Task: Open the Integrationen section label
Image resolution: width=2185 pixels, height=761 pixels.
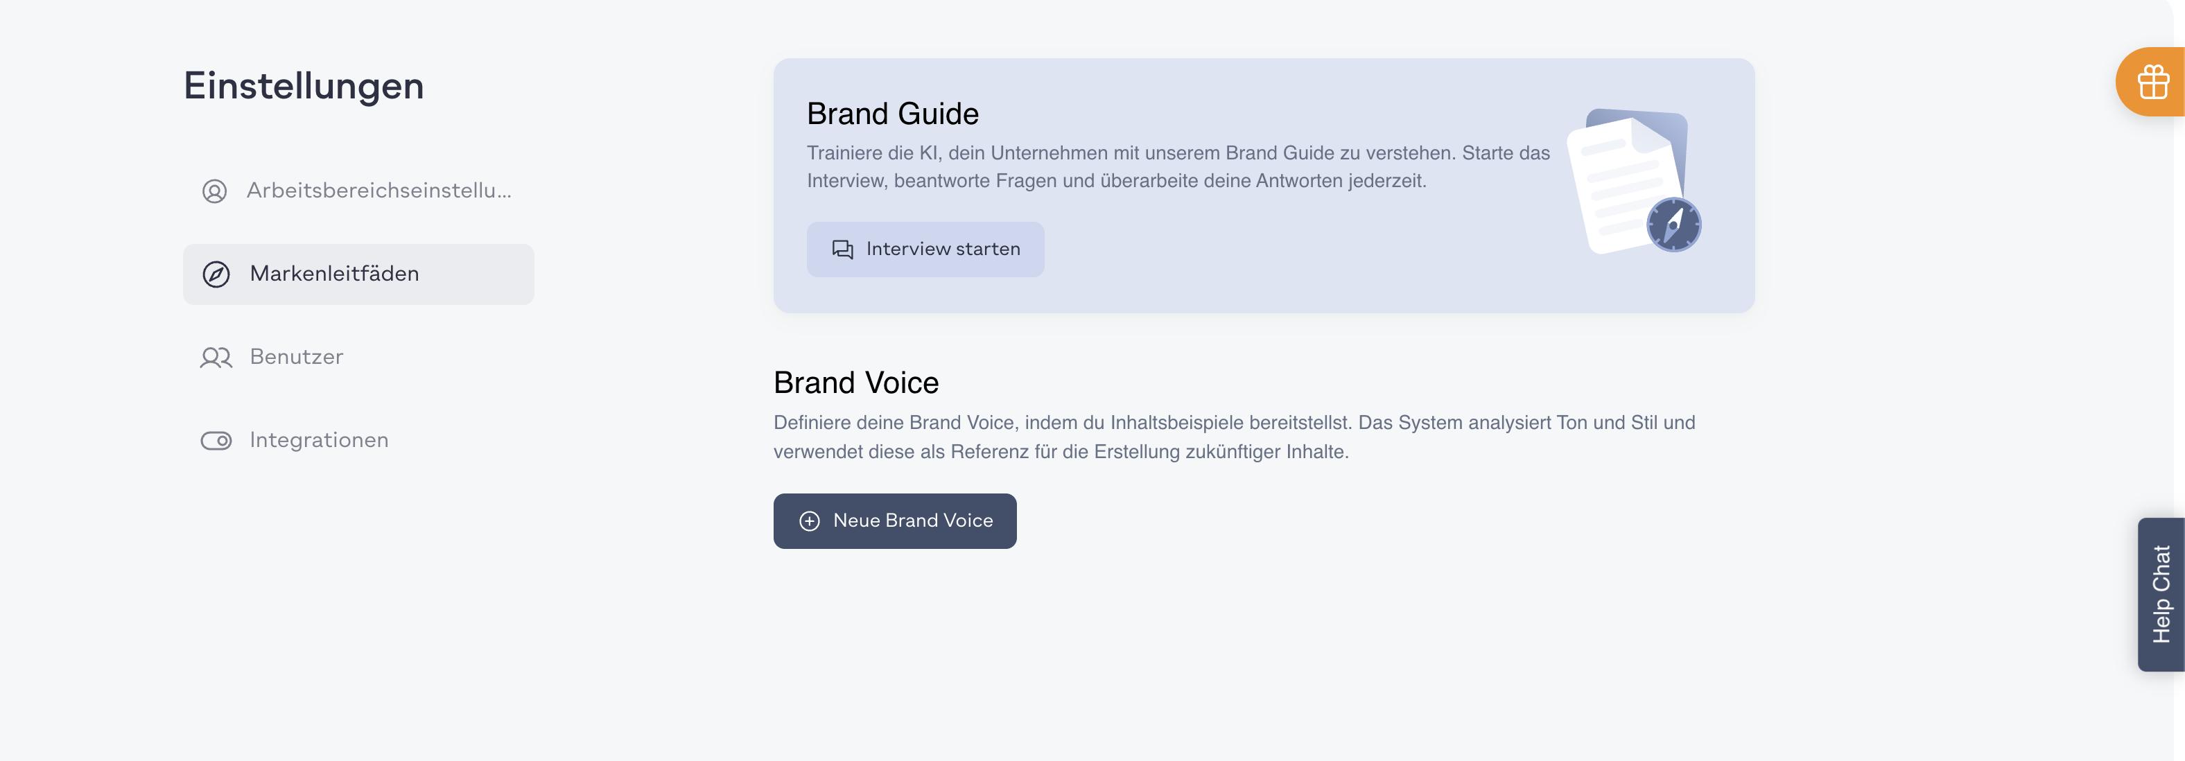Action: point(319,440)
